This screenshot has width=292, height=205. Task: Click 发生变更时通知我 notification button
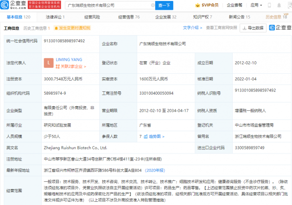click(x=72, y=28)
